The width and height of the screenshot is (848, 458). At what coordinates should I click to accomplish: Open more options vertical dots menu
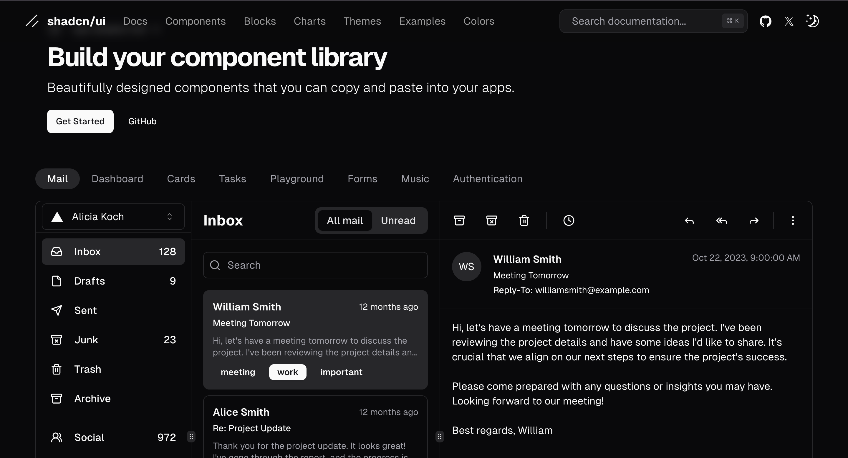pyautogui.click(x=793, y=220)
